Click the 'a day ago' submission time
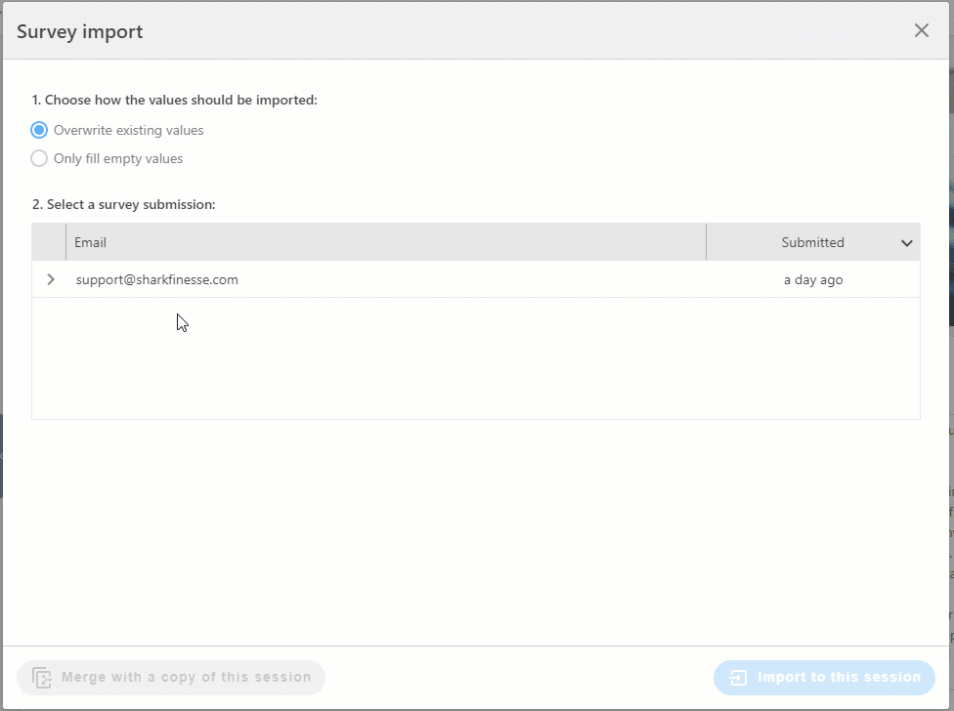Screen dimensions: 954x711 (x=812, y=279)
